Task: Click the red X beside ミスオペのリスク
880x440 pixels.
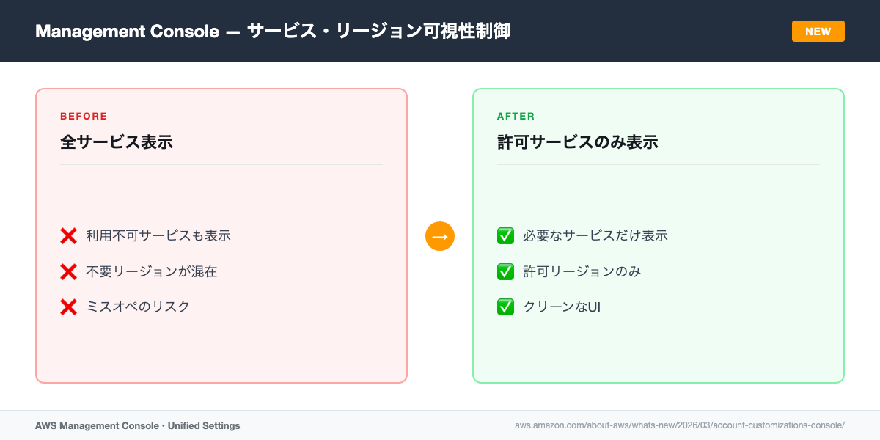Action: [68, 307]
